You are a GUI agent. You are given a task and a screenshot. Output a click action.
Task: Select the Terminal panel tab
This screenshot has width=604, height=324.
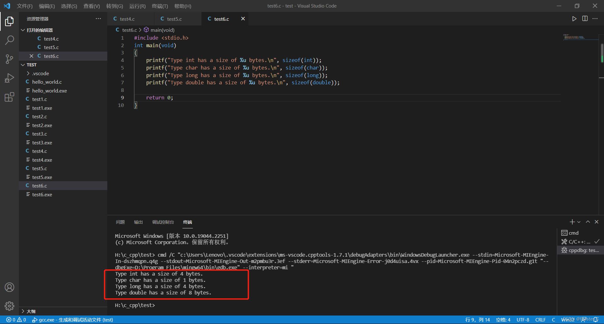click(187, 222)
